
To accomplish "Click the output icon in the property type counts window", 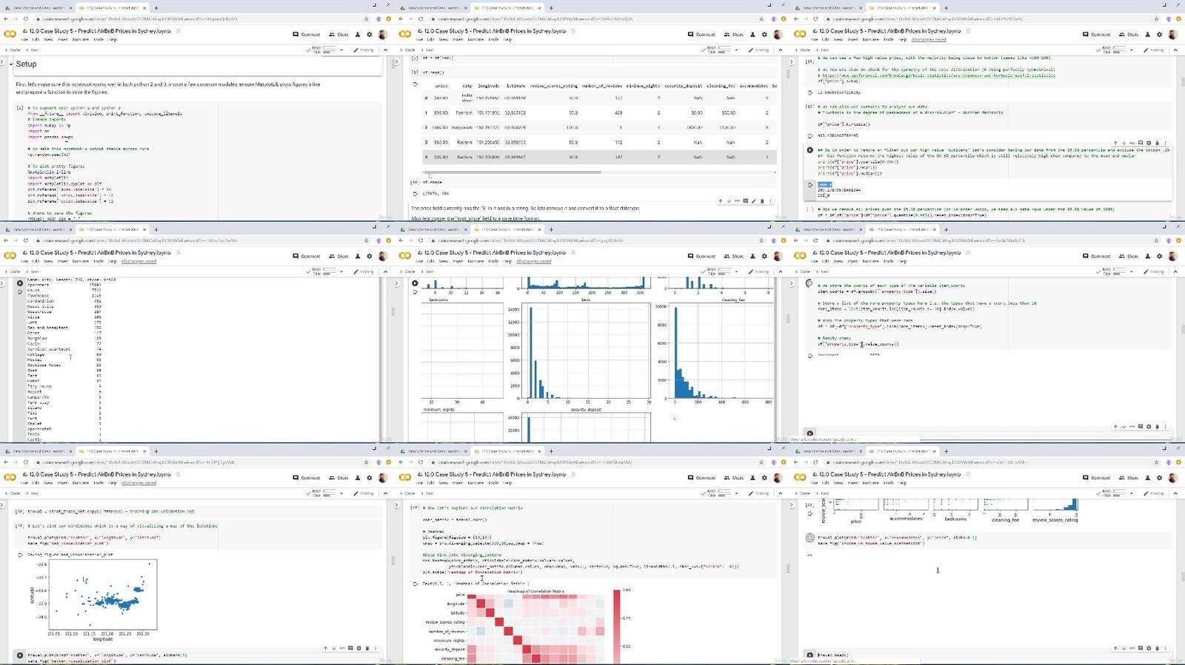I will 20,292.
